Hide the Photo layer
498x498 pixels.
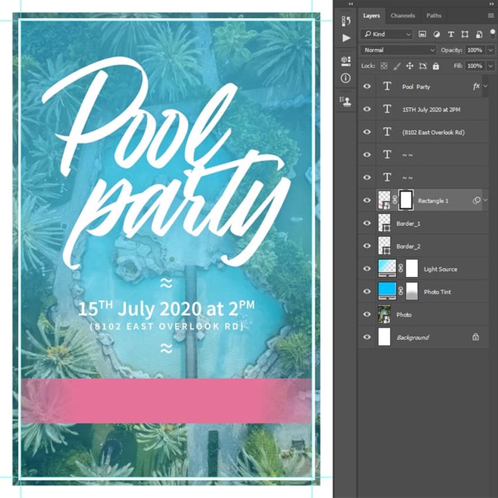click(x=367, y=314)
